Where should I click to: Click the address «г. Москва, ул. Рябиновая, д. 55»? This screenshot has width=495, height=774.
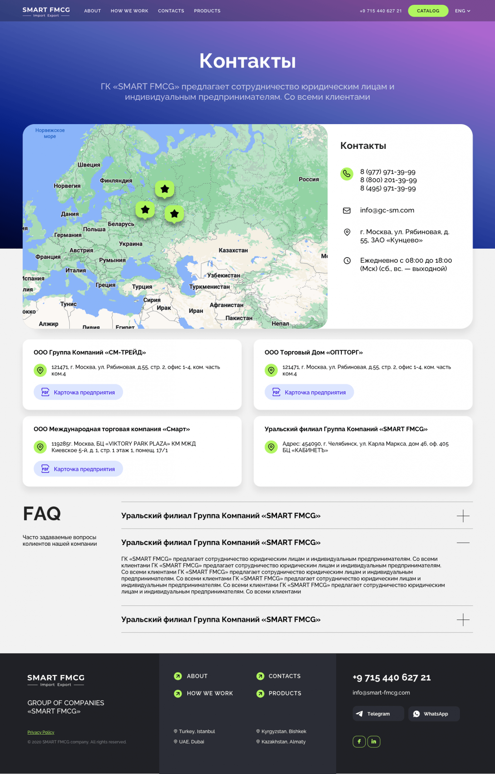(404, 236)
